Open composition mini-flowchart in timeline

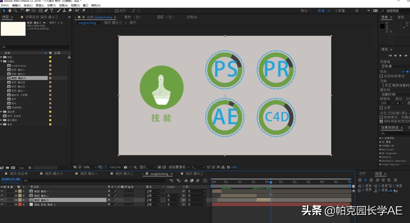coord(171,181)
